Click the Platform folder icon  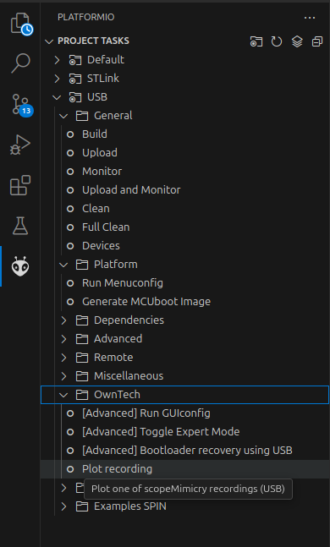82,265
